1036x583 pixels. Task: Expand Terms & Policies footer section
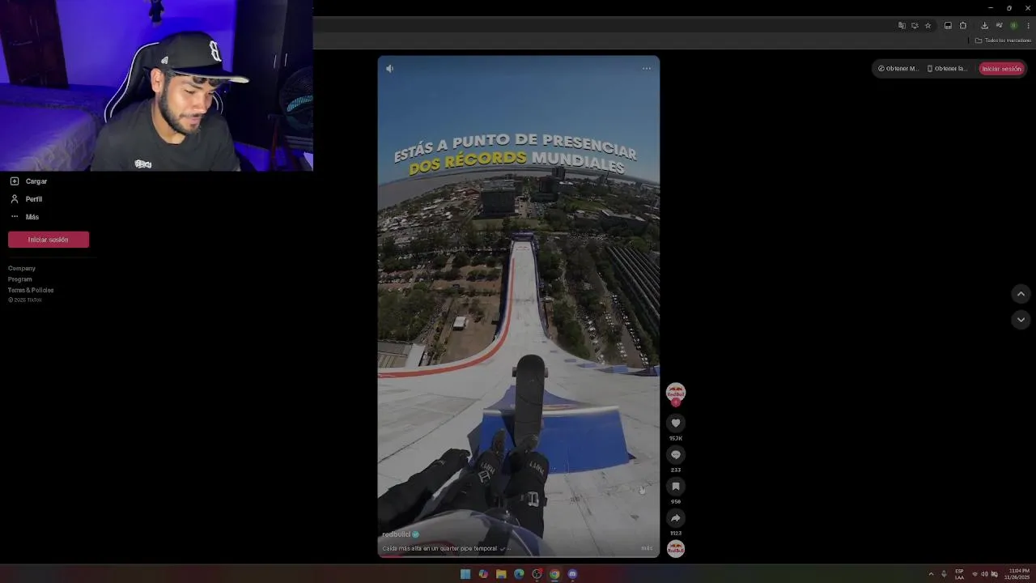point(31,290)
